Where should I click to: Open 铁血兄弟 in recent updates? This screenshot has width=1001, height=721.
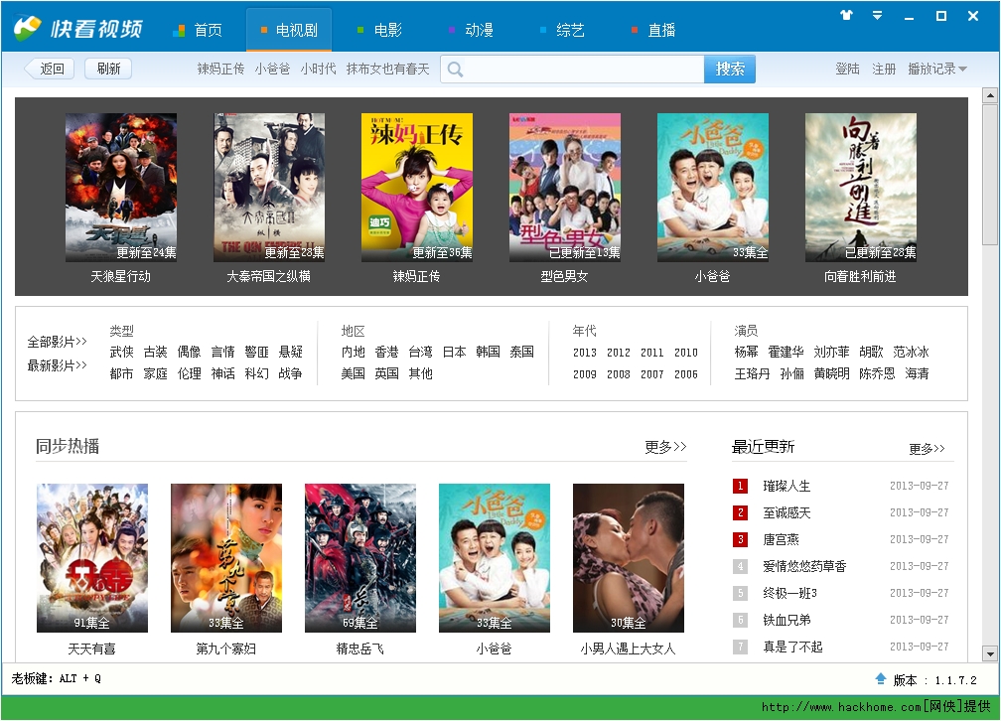786,620
